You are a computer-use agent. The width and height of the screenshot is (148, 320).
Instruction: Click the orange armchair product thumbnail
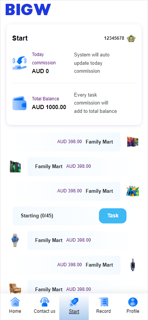coord(15,288)
